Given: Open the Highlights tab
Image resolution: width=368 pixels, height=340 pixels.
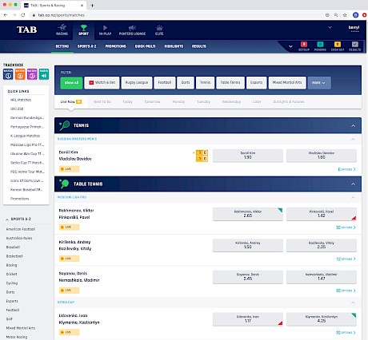Looking at the screenshot, I should tap(174, 46).
